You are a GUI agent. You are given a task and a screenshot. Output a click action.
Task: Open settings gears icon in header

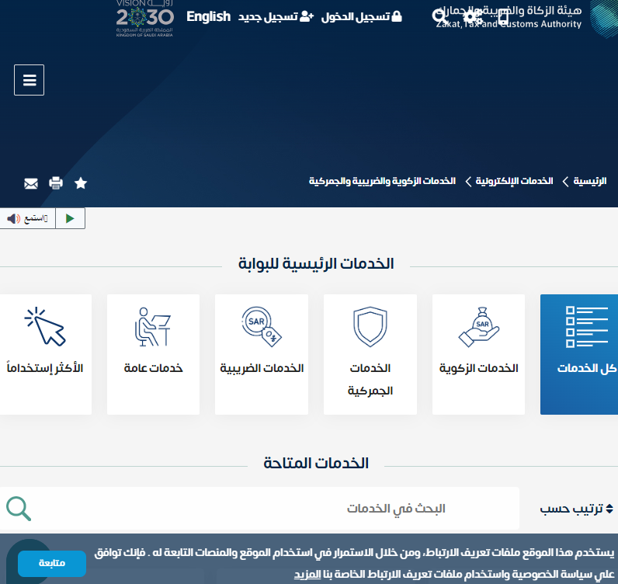(472, 16)
